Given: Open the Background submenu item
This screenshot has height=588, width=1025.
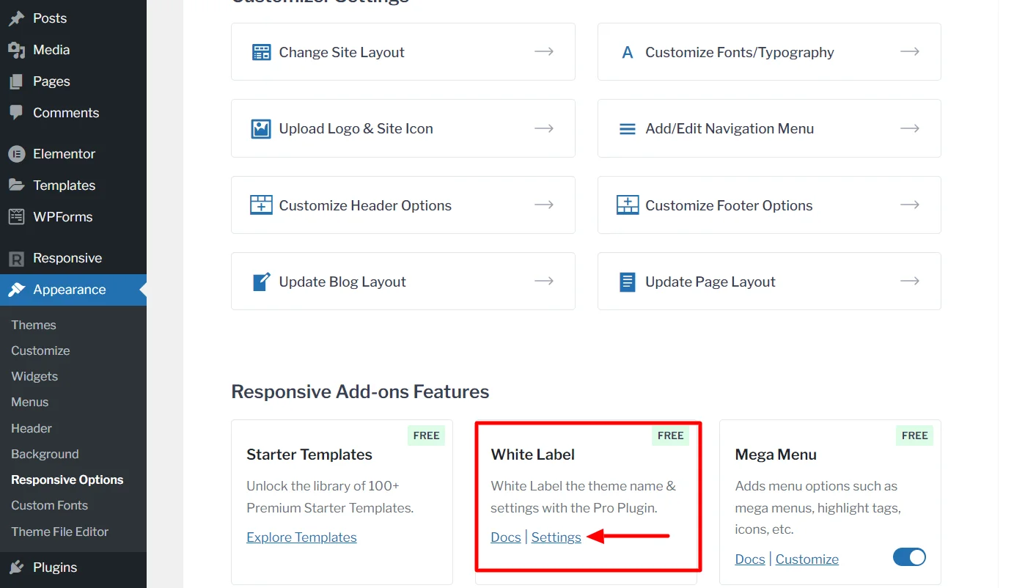Looking at the screenshot, I should [x=45, y=454].
